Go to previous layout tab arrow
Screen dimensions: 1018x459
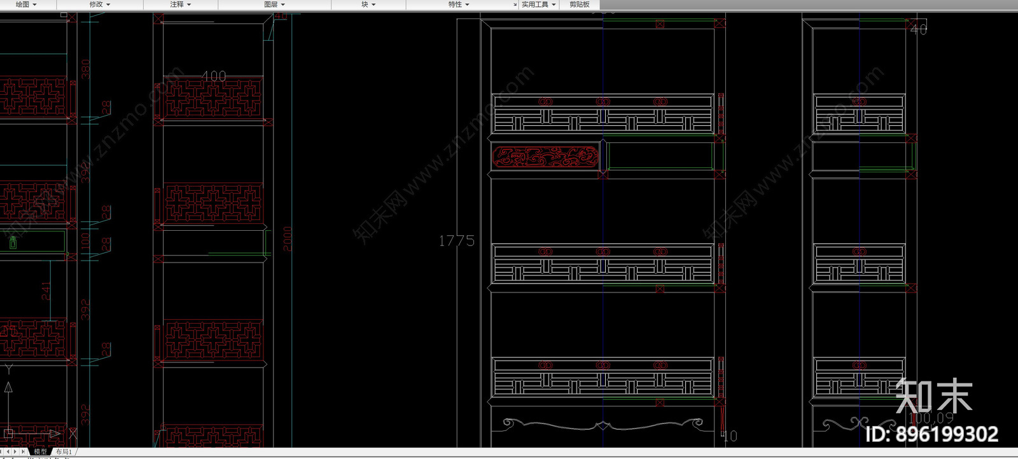(x=9, y=451)
